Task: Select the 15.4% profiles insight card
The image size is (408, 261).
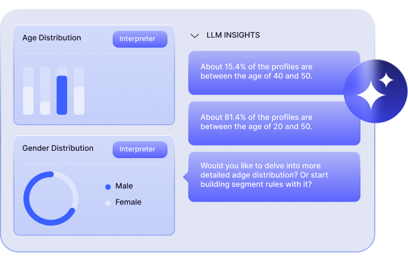Action: [274, 72]
